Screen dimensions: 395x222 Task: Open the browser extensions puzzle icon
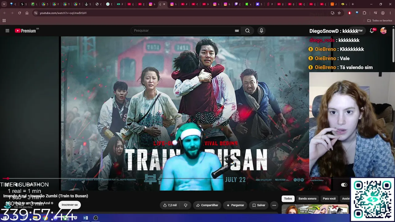point(364,13)
